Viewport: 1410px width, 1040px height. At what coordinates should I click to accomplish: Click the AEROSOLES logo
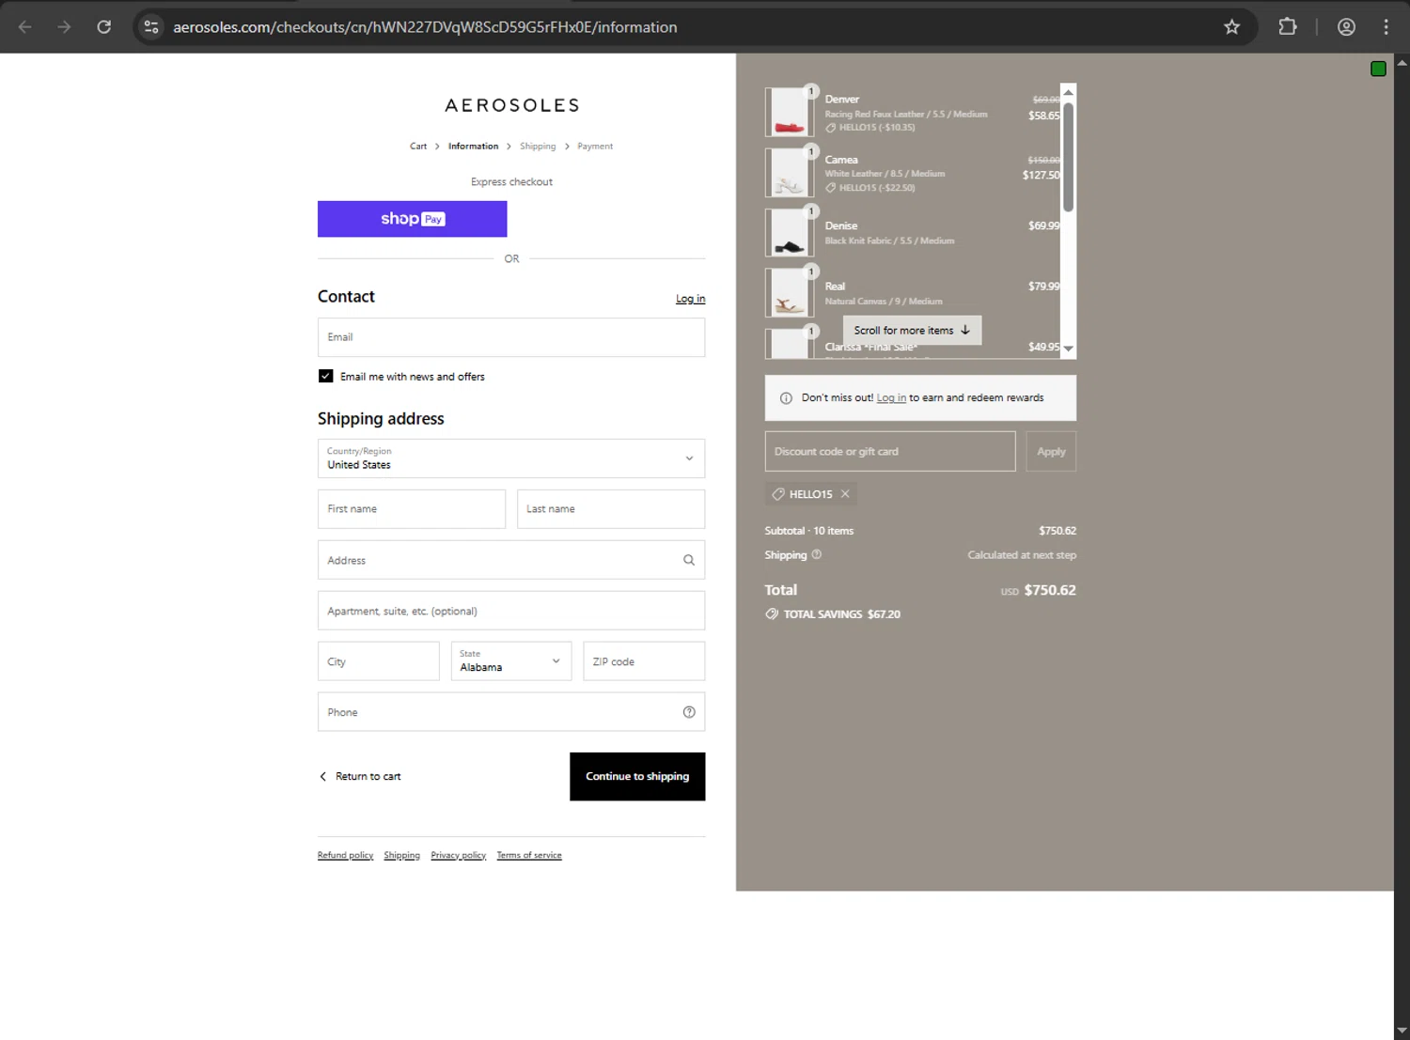click(512, 105)
